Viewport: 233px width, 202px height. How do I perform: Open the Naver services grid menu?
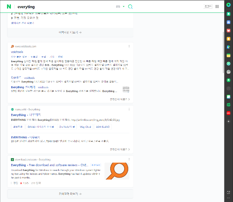[217, 7]
